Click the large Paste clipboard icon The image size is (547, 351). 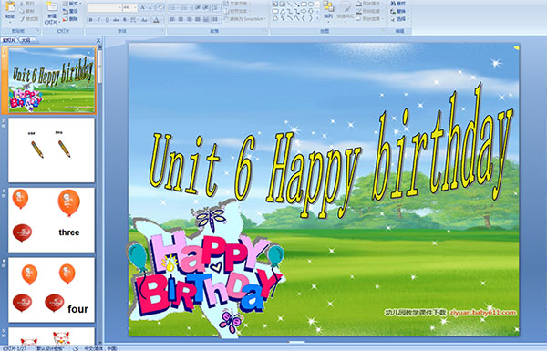(10, 7)
